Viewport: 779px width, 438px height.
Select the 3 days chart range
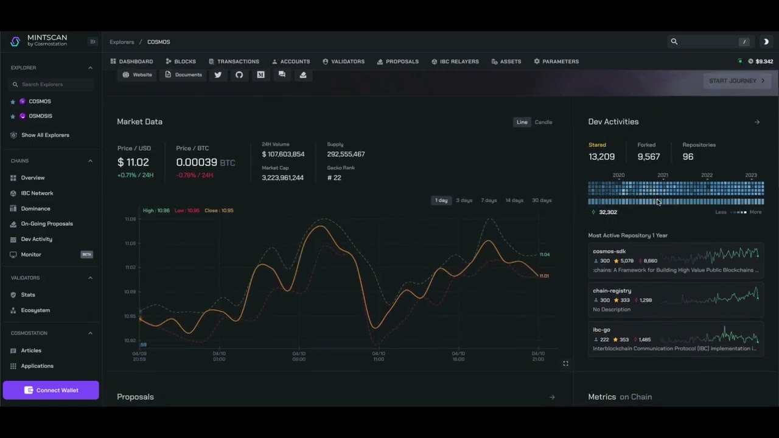tap(464, 200)
